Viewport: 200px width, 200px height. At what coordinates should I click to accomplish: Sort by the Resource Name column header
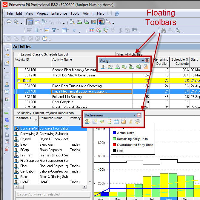[53, 120]
